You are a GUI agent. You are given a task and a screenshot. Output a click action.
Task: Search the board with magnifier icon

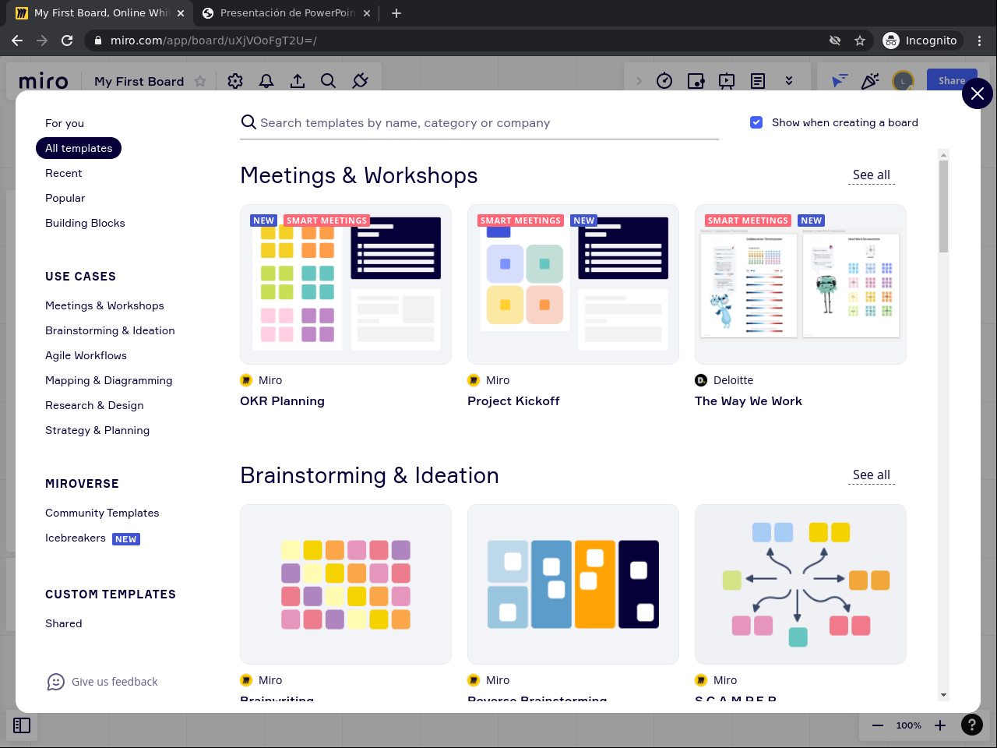tap(329, 81)
